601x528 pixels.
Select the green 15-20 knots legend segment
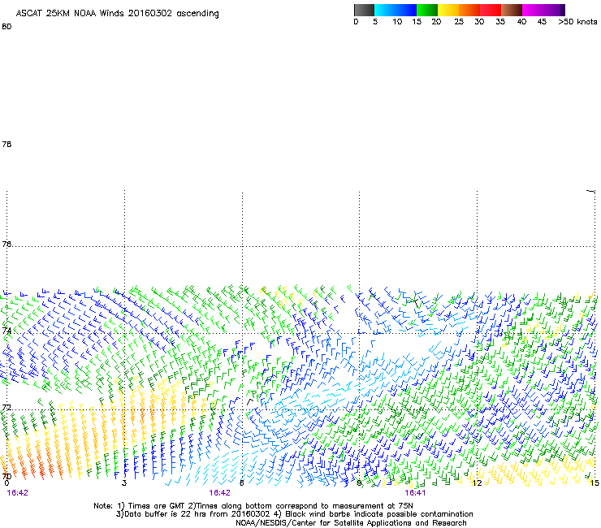coord(427,10)
